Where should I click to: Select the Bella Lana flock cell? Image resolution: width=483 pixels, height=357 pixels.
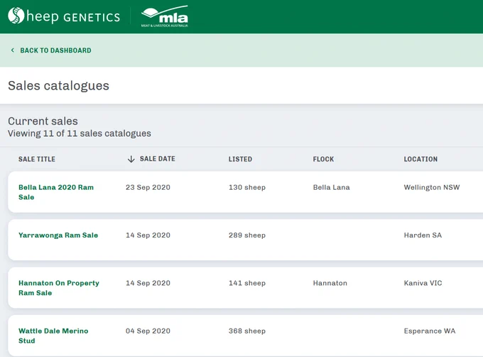pyautogui.click(x=332, y=188)
